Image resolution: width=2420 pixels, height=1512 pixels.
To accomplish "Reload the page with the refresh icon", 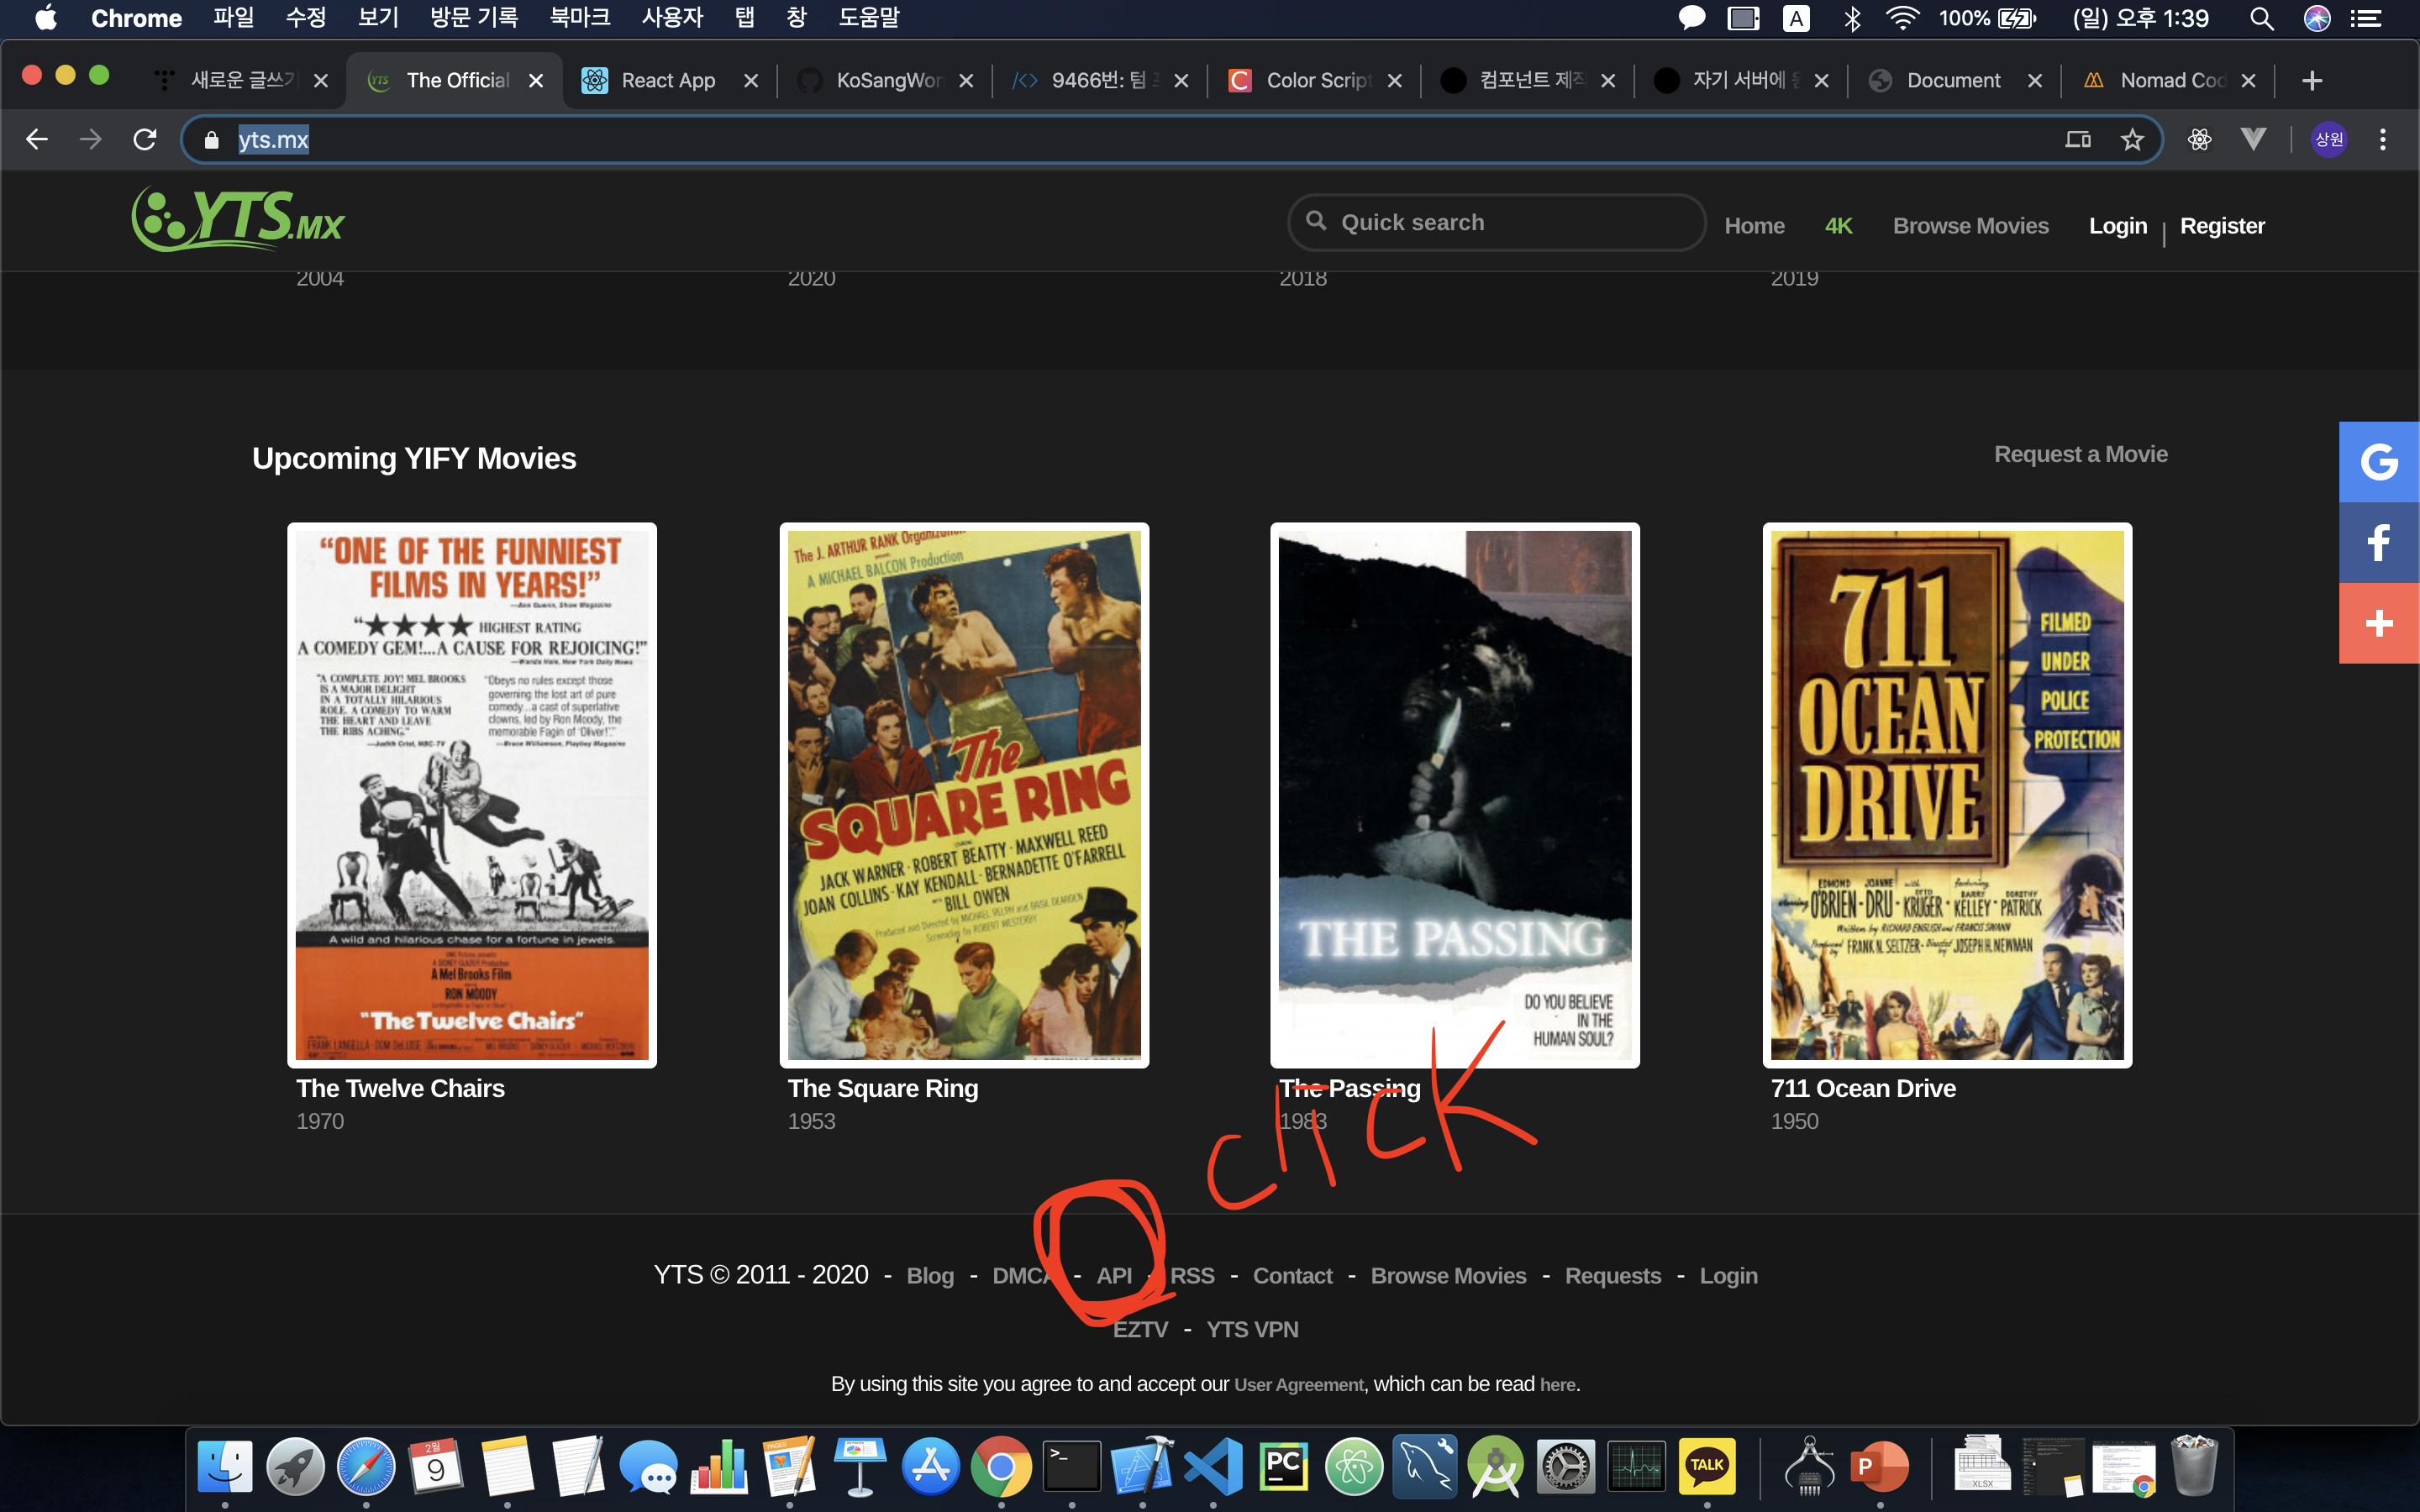I will pos(145,139).
